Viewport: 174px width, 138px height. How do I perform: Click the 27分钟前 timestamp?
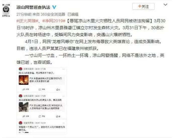point(24,14)
